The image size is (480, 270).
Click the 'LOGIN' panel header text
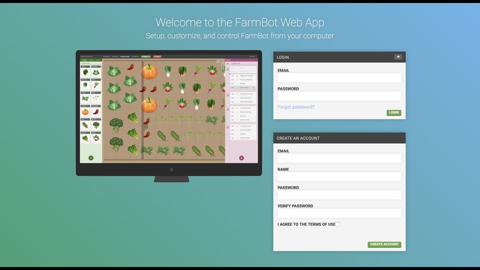[x=283, y=57]
